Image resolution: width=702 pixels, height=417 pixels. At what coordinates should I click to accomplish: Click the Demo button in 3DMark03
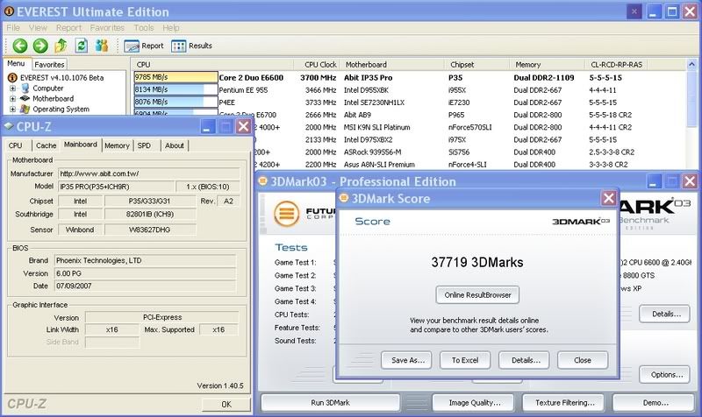[655, 403]
